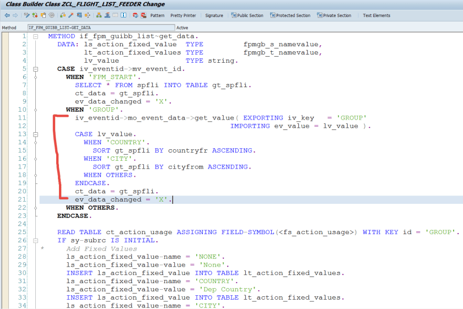The width and height of the screenshot is (463, 309).
Task: Click the external breakpoint icon
Action: [143, 15]
